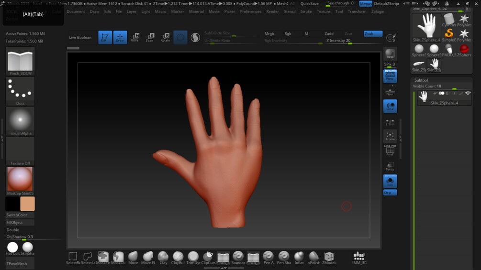The height and width of the screenshot is (270, 481).
Task: Select the Cylinder tool thumbnail
Action: pos(449,20)
